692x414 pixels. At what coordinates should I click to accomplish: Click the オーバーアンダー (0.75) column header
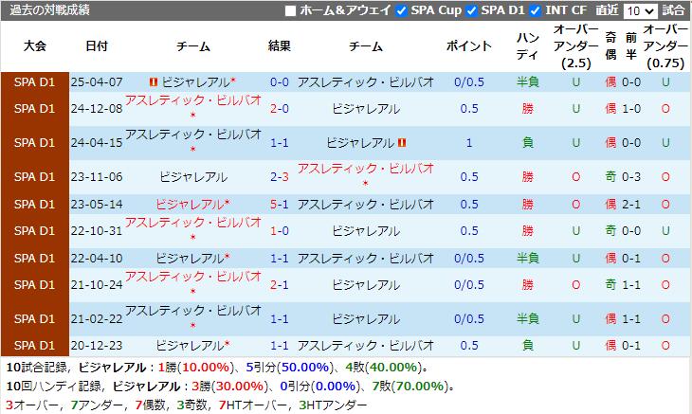coord(665,45)
